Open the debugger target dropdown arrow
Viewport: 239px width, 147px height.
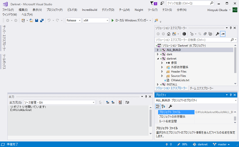150,21
